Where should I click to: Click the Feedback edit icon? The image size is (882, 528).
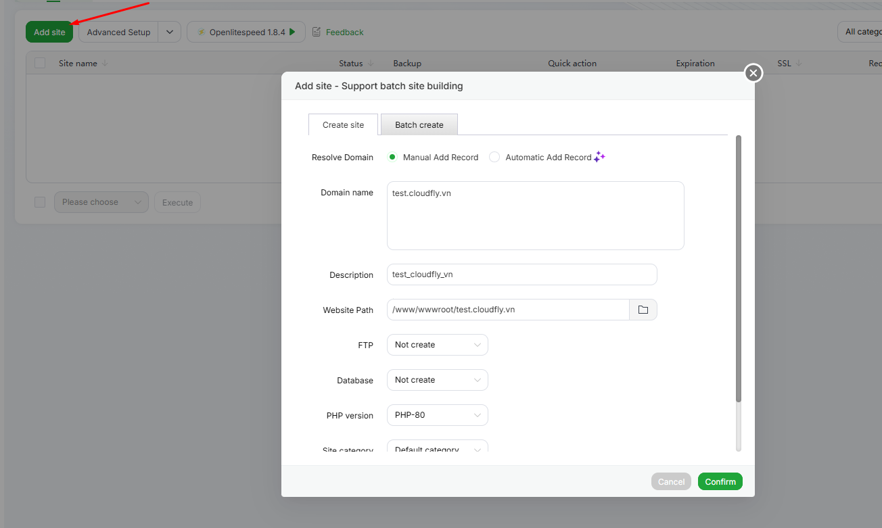tap(317, 32)
